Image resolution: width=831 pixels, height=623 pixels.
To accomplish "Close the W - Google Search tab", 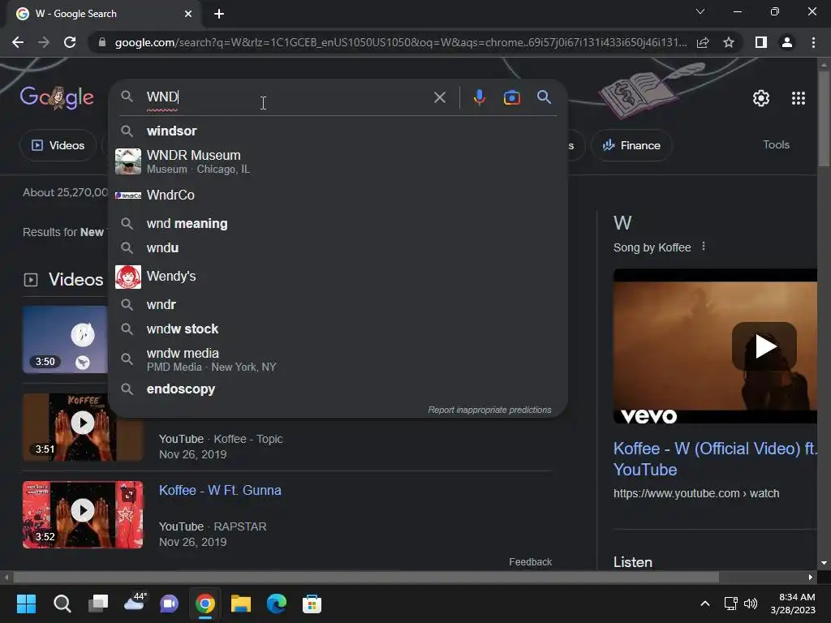I will [188, 14].
